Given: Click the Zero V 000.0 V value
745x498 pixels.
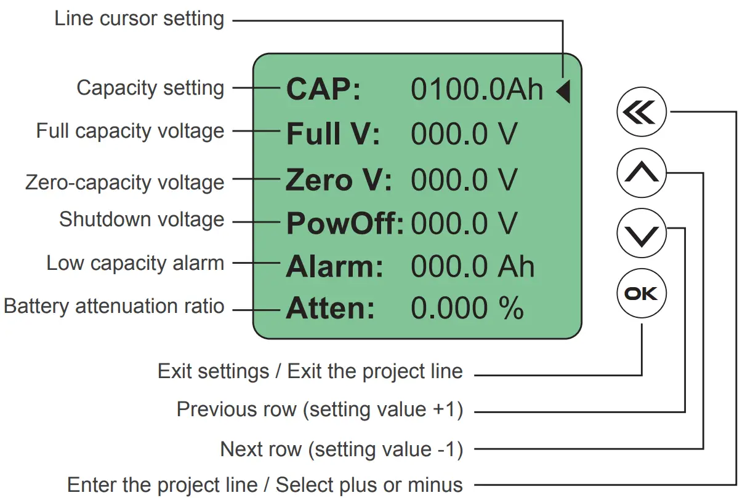Looking at the screenshot, I should (x=464, y=180).
